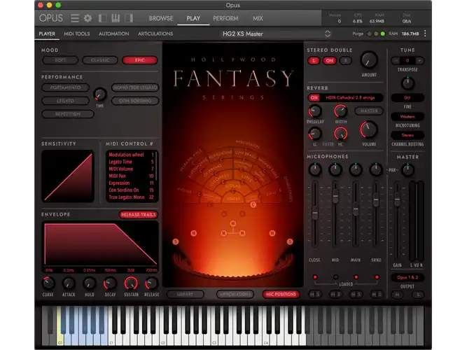467x350 pixels.
Task: Open the HDIR Cathedral reverb preset dropdown
Action: (x=351, y=98)
